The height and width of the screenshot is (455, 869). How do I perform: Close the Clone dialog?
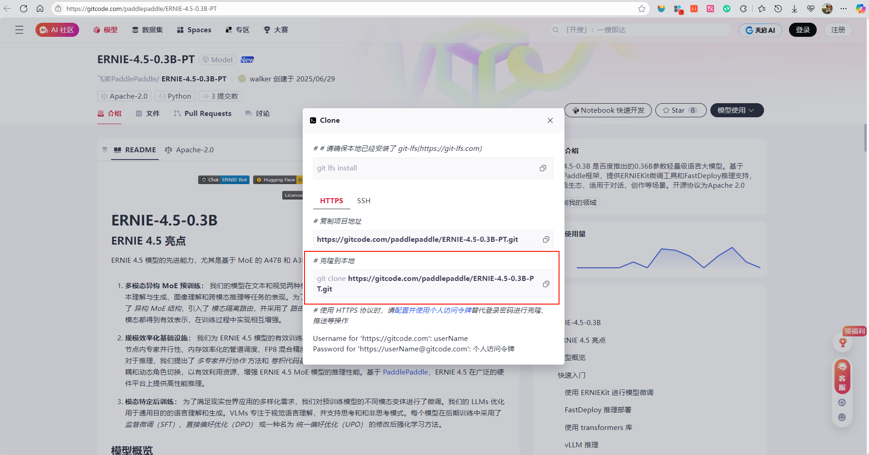pos(550,120)
